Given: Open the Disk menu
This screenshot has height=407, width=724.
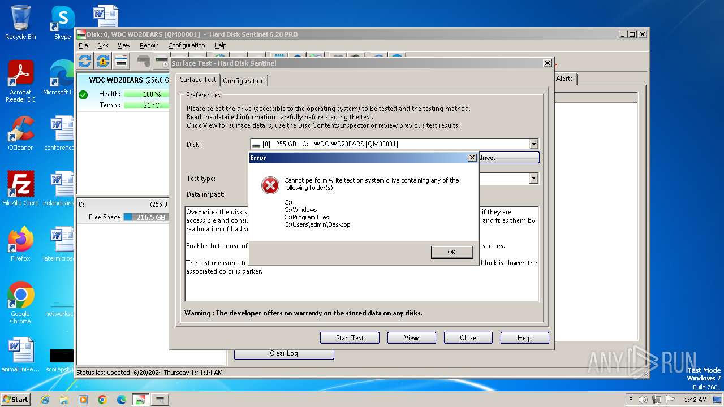Looking at the screenshot, I should [x=103, y=45].
